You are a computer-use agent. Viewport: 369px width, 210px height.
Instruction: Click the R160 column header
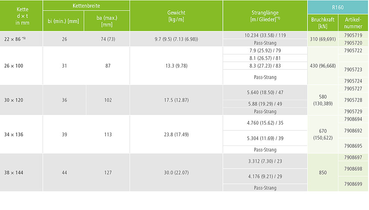[338, 7]
